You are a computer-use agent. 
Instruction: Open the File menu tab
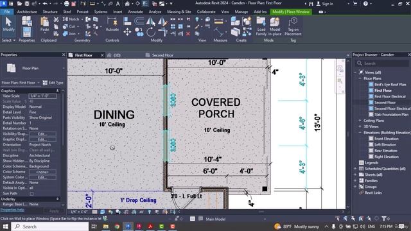point(7,12)
